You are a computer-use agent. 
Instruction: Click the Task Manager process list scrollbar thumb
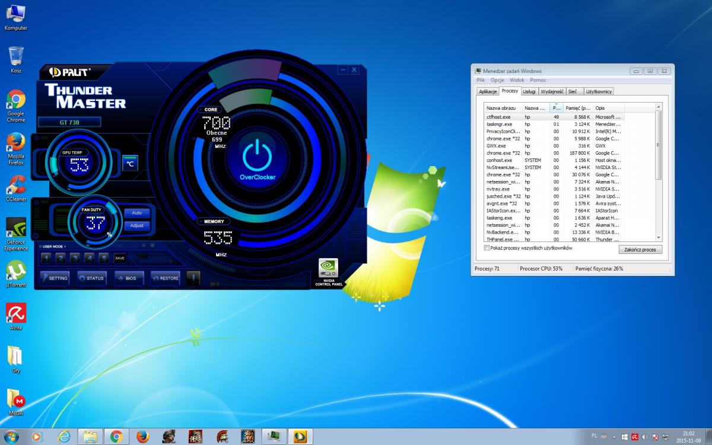[658, 144]
